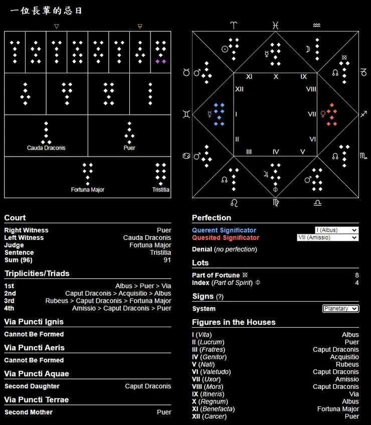Image resolution: width=371 pixels, height=425 pixels.
Task: Click the Mars symbol beside the Cancer sign
Action: [x=197, y=156]
